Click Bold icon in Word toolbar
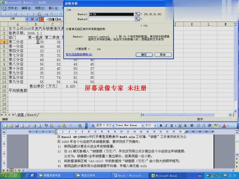 (x=161, y=126)
